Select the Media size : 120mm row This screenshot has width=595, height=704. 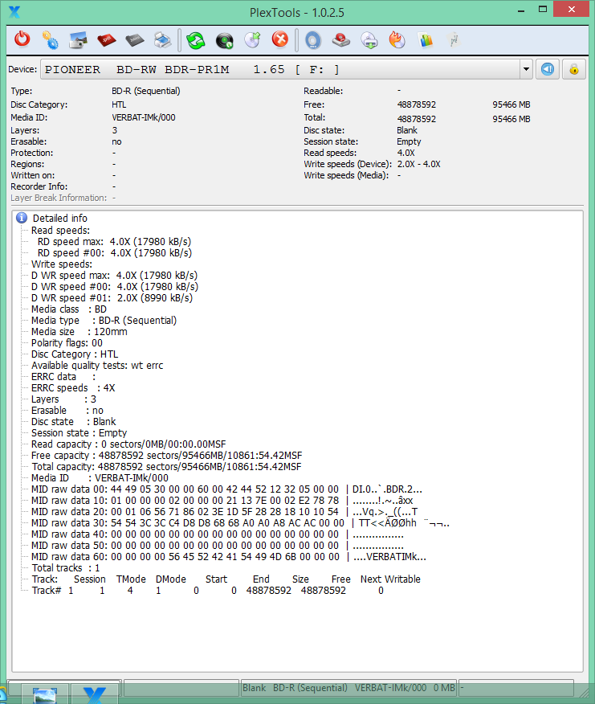[79, 331]
